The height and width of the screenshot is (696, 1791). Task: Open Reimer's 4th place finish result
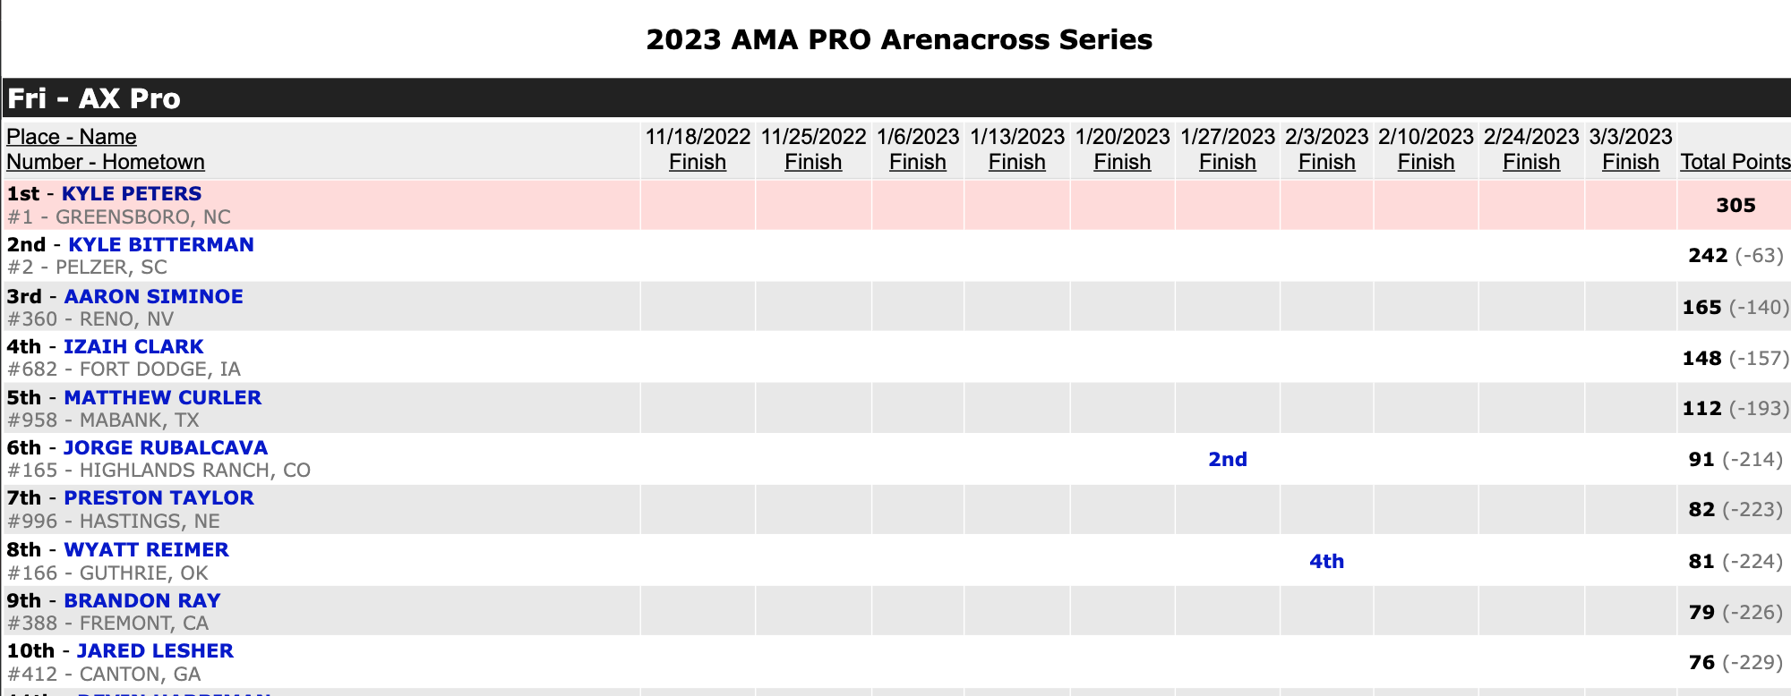click(1326, 562)
